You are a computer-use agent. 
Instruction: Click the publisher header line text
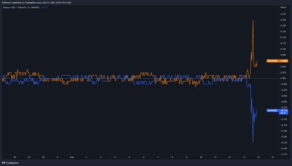pyautogui.click(x=36, y=2)
